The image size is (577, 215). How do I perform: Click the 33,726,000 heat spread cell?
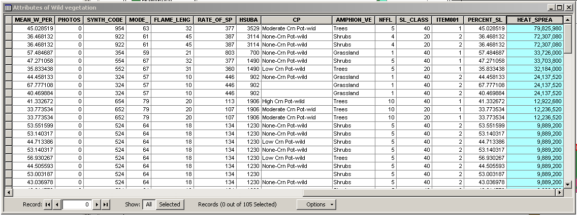[535, 53]
